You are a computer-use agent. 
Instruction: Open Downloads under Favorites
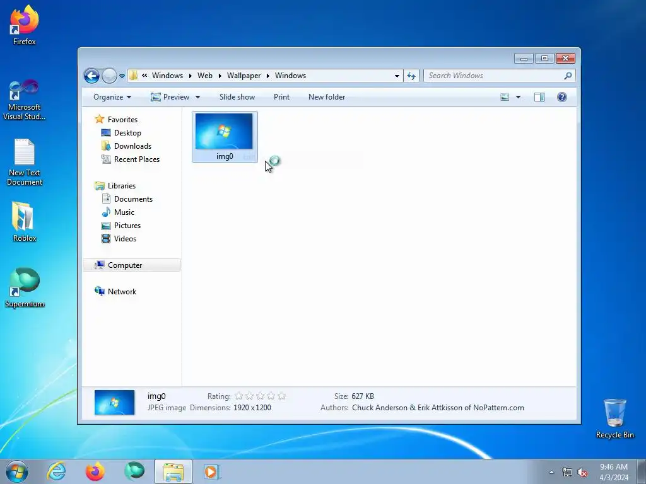[x=132, y=146]
